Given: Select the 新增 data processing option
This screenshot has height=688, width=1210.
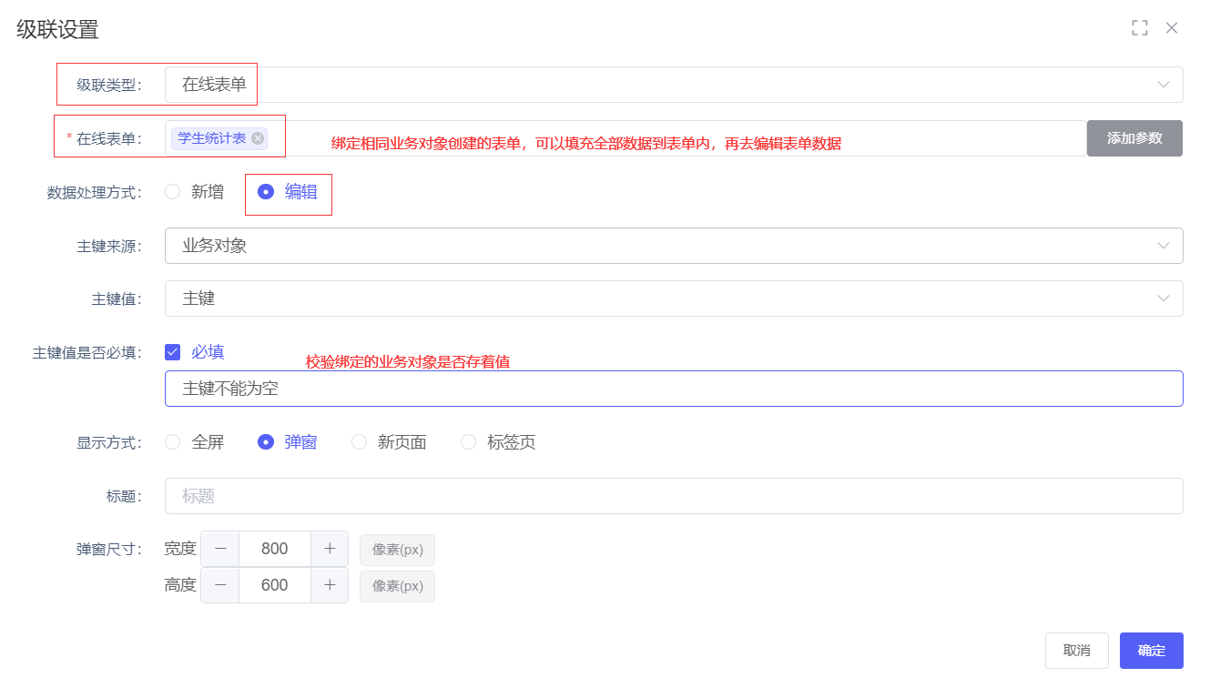Looking at the screenshot, I should [173, 192].
